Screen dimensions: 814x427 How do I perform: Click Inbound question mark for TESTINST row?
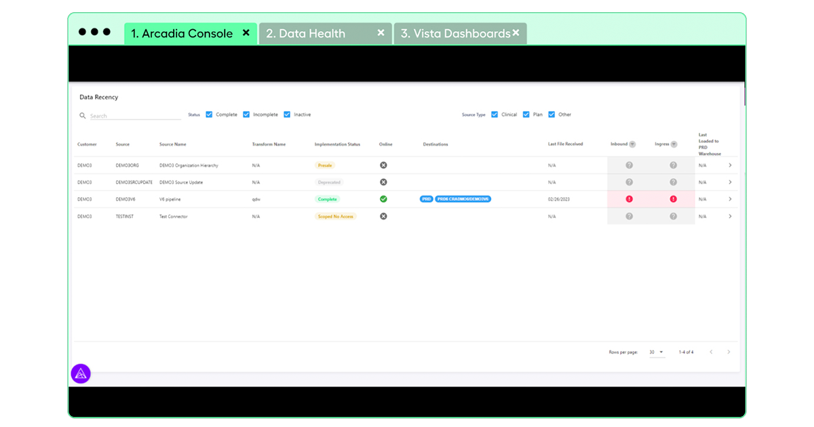[629, 216]
